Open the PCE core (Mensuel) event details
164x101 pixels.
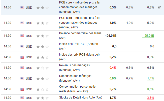coord(79,7)
